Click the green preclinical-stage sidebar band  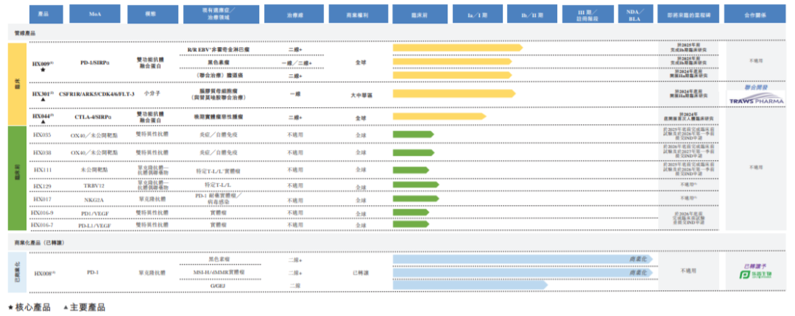coord(17,179)
